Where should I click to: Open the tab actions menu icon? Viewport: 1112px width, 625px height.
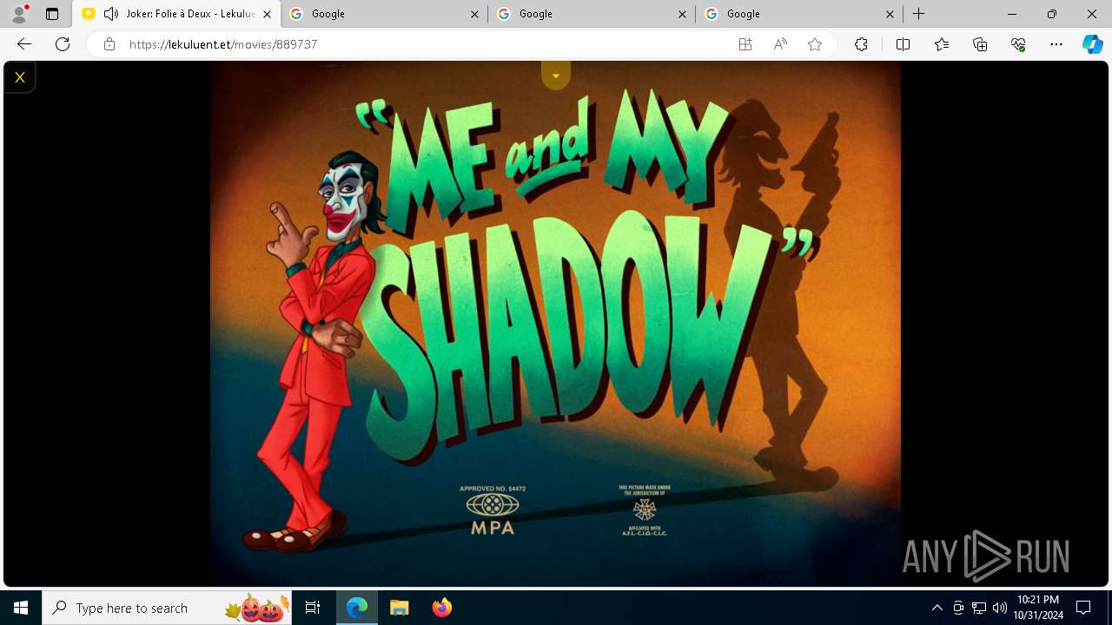[52, 14]
